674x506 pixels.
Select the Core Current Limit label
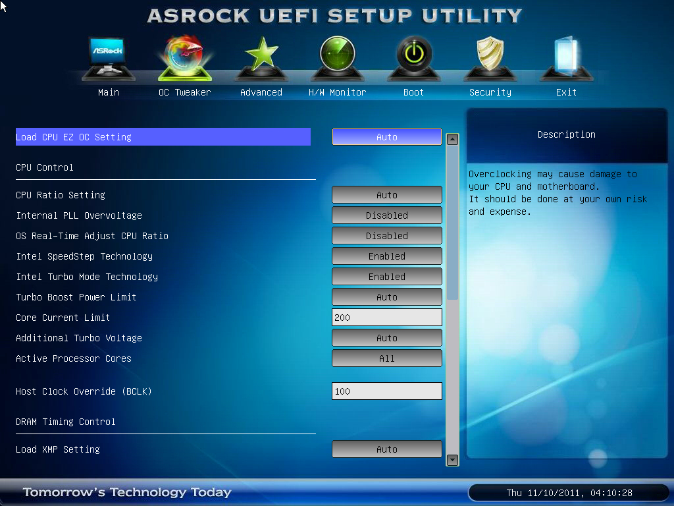63,318
